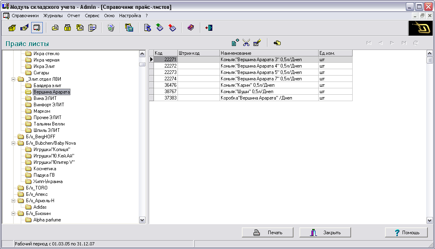Screen dimensions: 435x249
Task: Click the refresh records icon
Action: 415,43
